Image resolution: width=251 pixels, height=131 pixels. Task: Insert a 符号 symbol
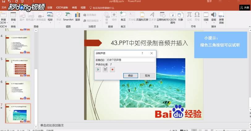(197, 16)
